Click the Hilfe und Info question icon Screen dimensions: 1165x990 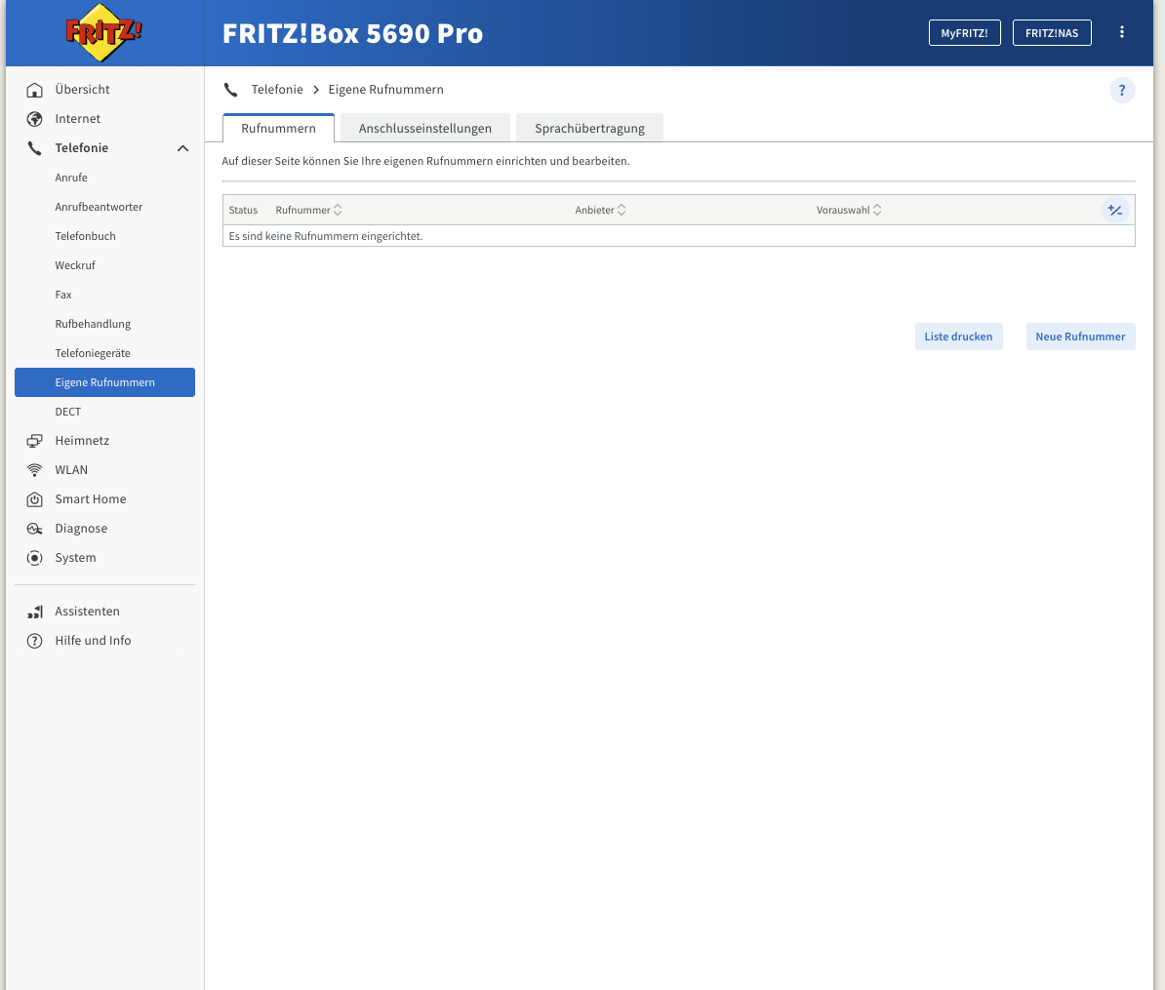[x=34, y=641]
